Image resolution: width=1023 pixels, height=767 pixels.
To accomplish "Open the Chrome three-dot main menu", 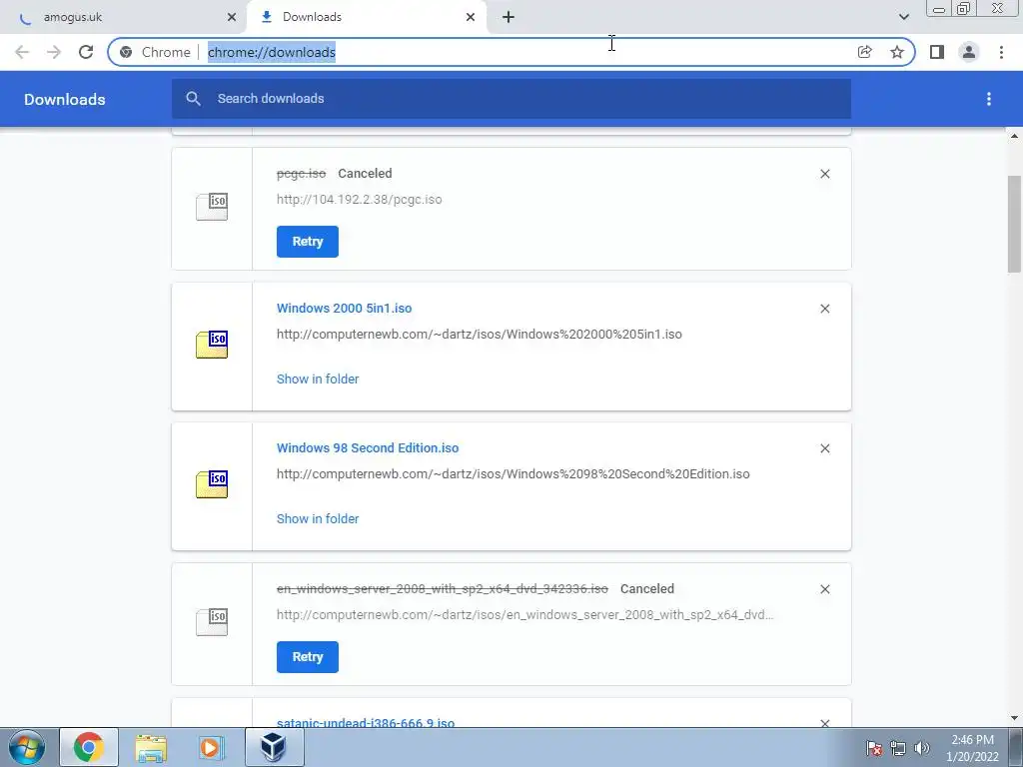I will pos(1001,52).
